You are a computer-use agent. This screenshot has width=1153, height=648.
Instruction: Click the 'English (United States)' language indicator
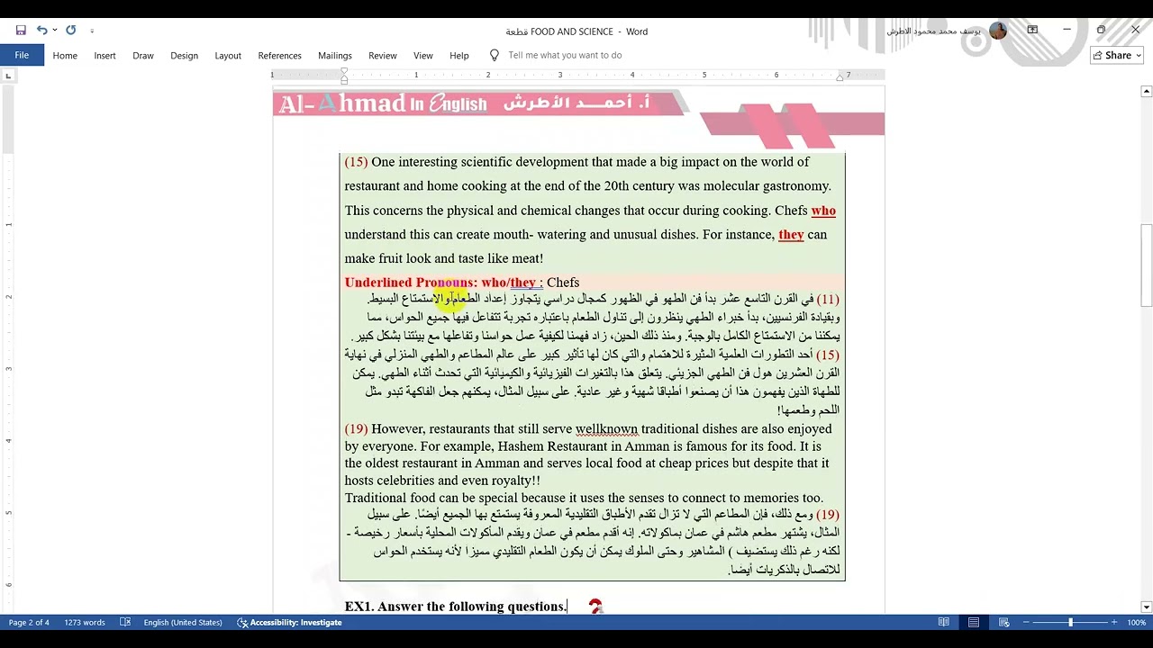point(183,622)
